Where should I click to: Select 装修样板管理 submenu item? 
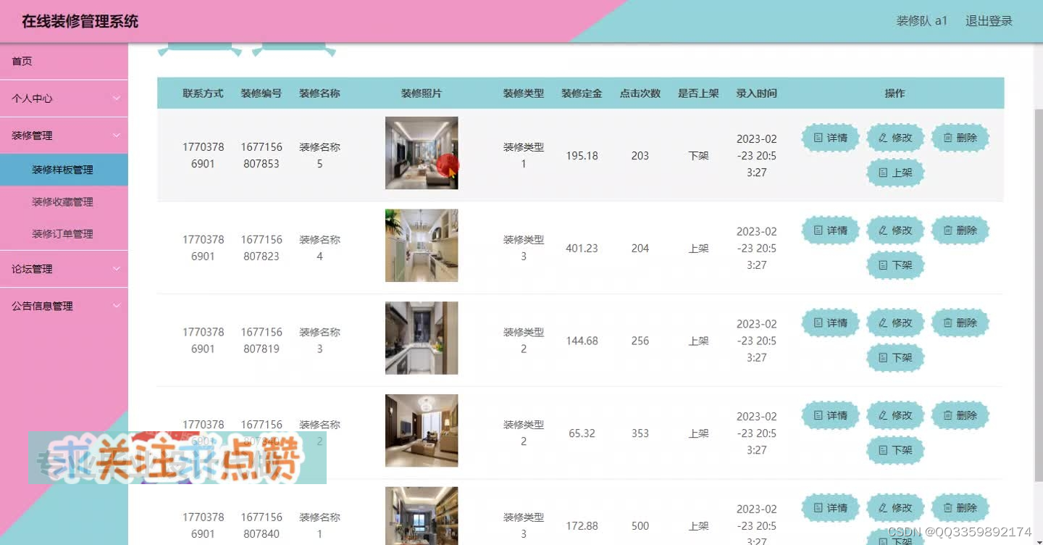[64, 170]
